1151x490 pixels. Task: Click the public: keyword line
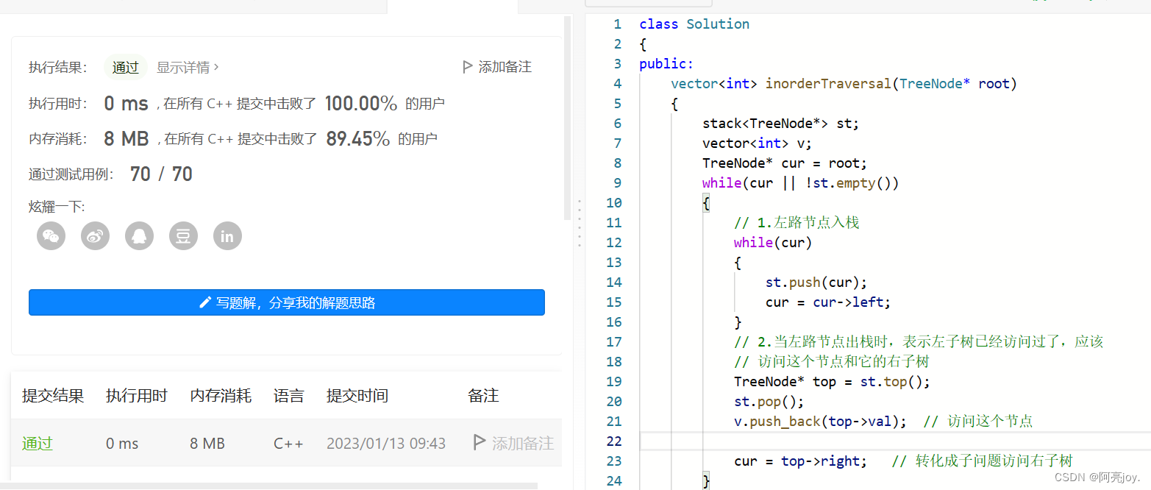tap(666, 64)
